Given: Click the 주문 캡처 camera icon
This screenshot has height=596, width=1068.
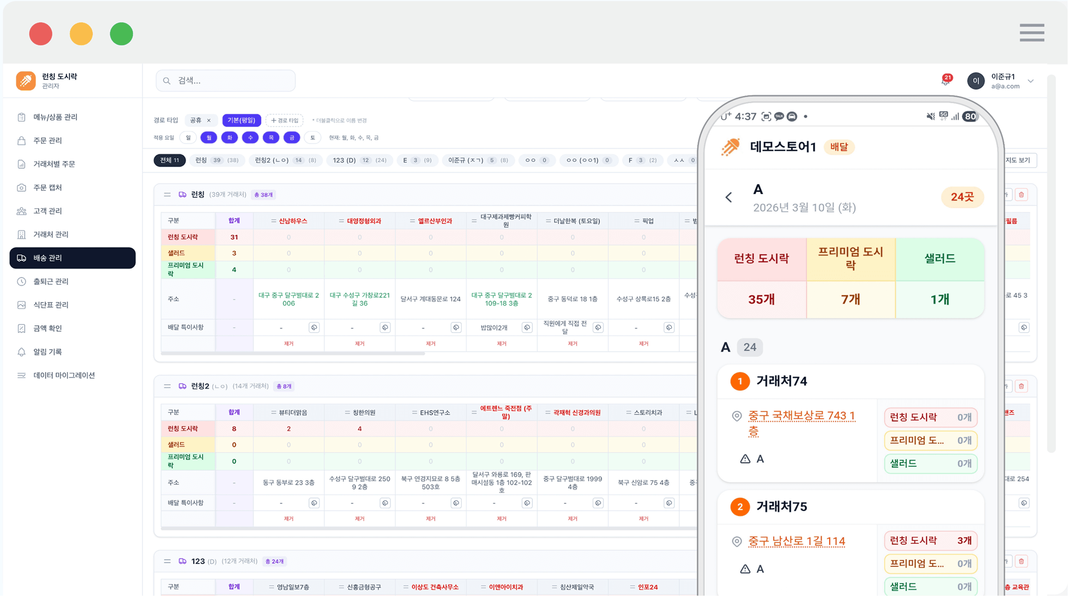Looking at the screenshot, I should tap(22, 188).
